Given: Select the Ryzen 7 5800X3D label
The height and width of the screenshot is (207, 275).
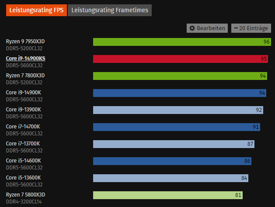Looking at the screenshot, I should (x=25, y=195).
